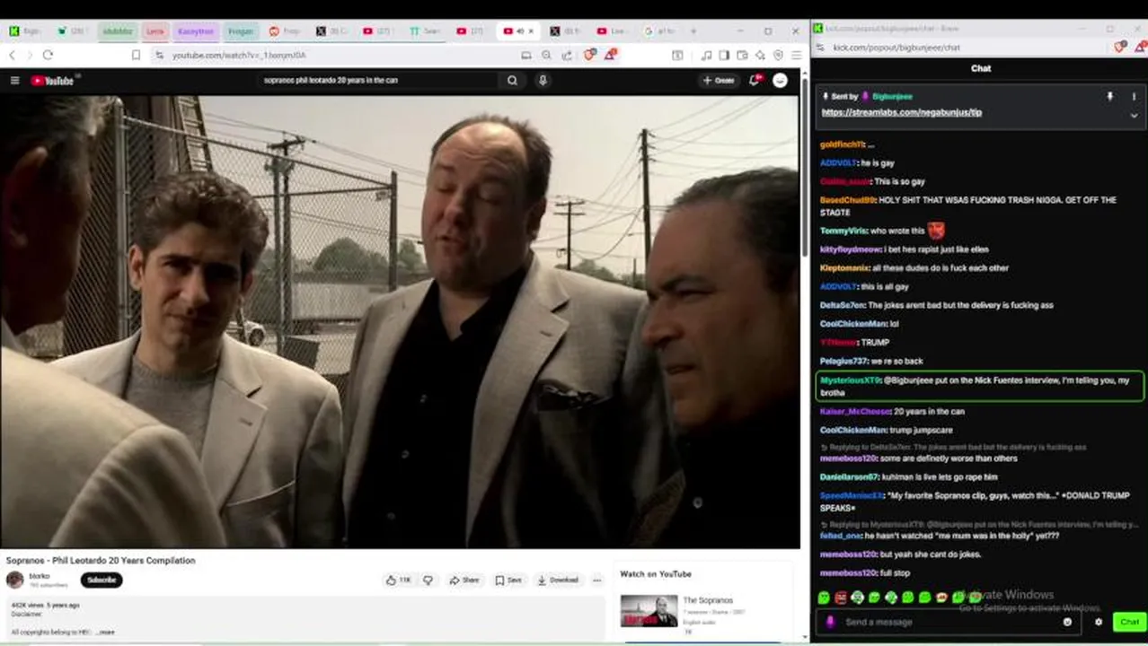This screenshot has height=646, width=1148.
Task: Go to YouTube home via logo
Action: click(52, 81)
